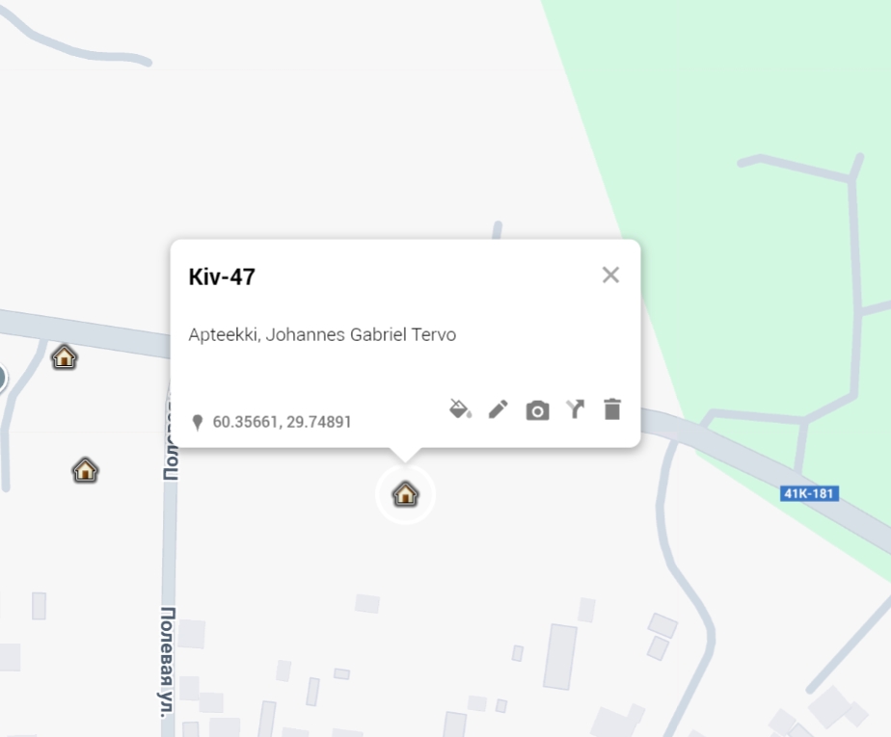Image resolution: width=891 pixels, height=737 pixels.
Task: Click the small square building under the marker
Action: [367, 603]
